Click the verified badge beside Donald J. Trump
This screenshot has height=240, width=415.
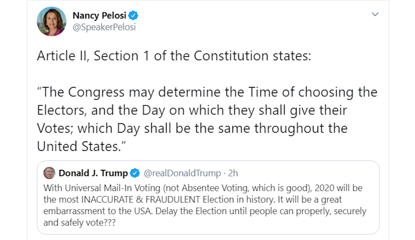(135, 174)
